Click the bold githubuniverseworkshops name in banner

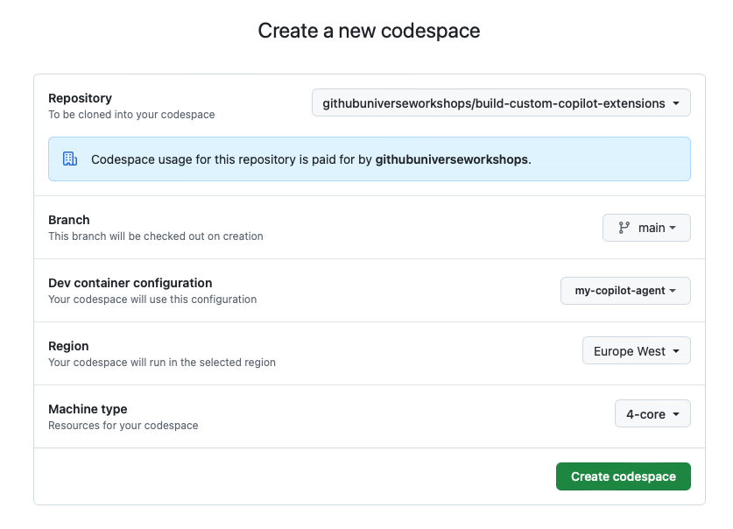click(x=452, y=159)
